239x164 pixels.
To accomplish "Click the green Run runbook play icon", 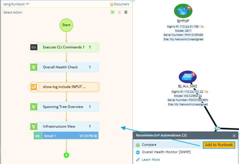I will tap(113, 12).
